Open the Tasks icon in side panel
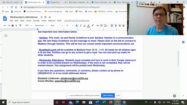Screen dimensions: 187x105 coord(183,42)
